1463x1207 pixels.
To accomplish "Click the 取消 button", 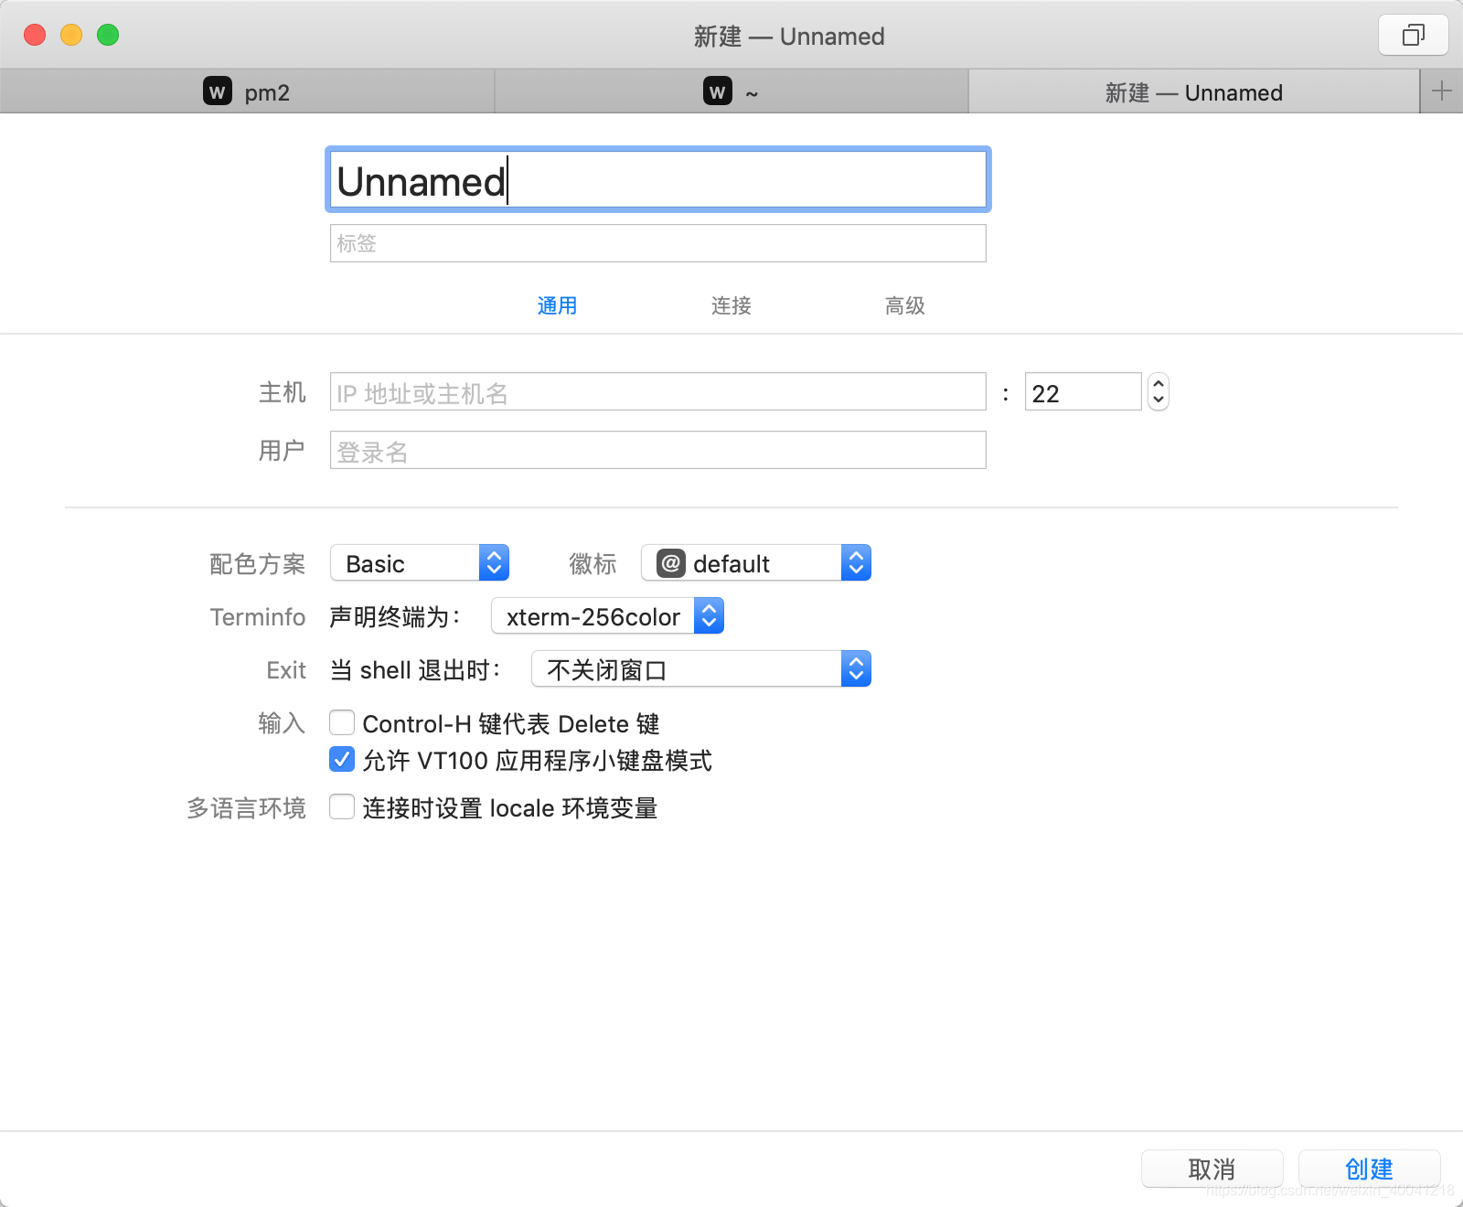I will (x=1212, y=1169).
